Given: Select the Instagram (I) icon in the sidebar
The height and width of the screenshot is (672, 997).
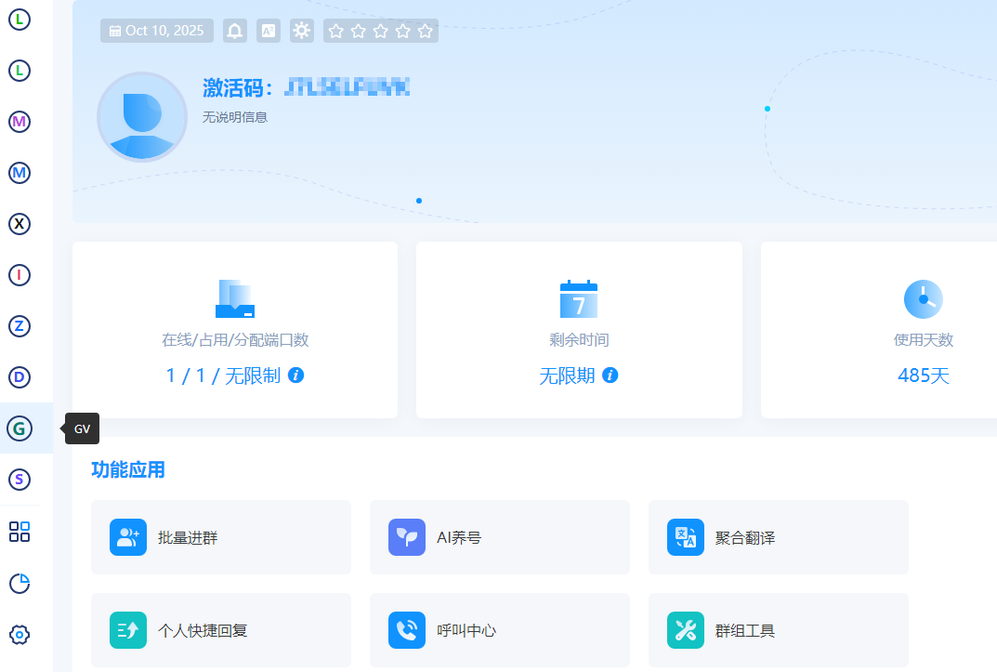Looking at the screenshot, I should coord(19,275).
